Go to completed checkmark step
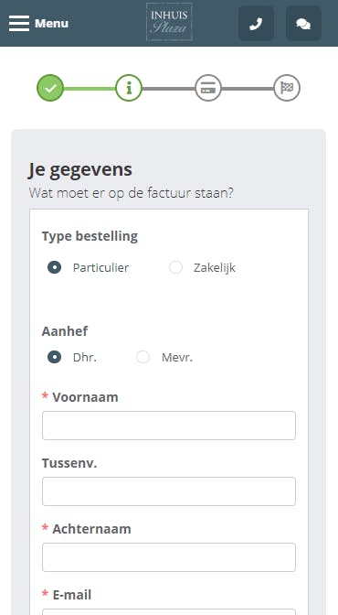338x615 pixels. coord(50,88)
